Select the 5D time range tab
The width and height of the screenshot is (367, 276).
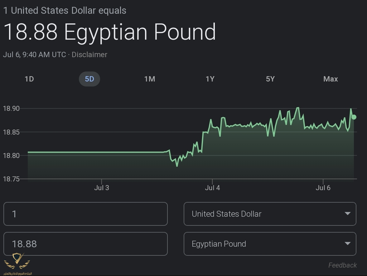[89, 79]
